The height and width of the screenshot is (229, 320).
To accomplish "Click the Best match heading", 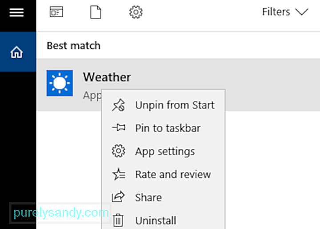I will [74, 46].
